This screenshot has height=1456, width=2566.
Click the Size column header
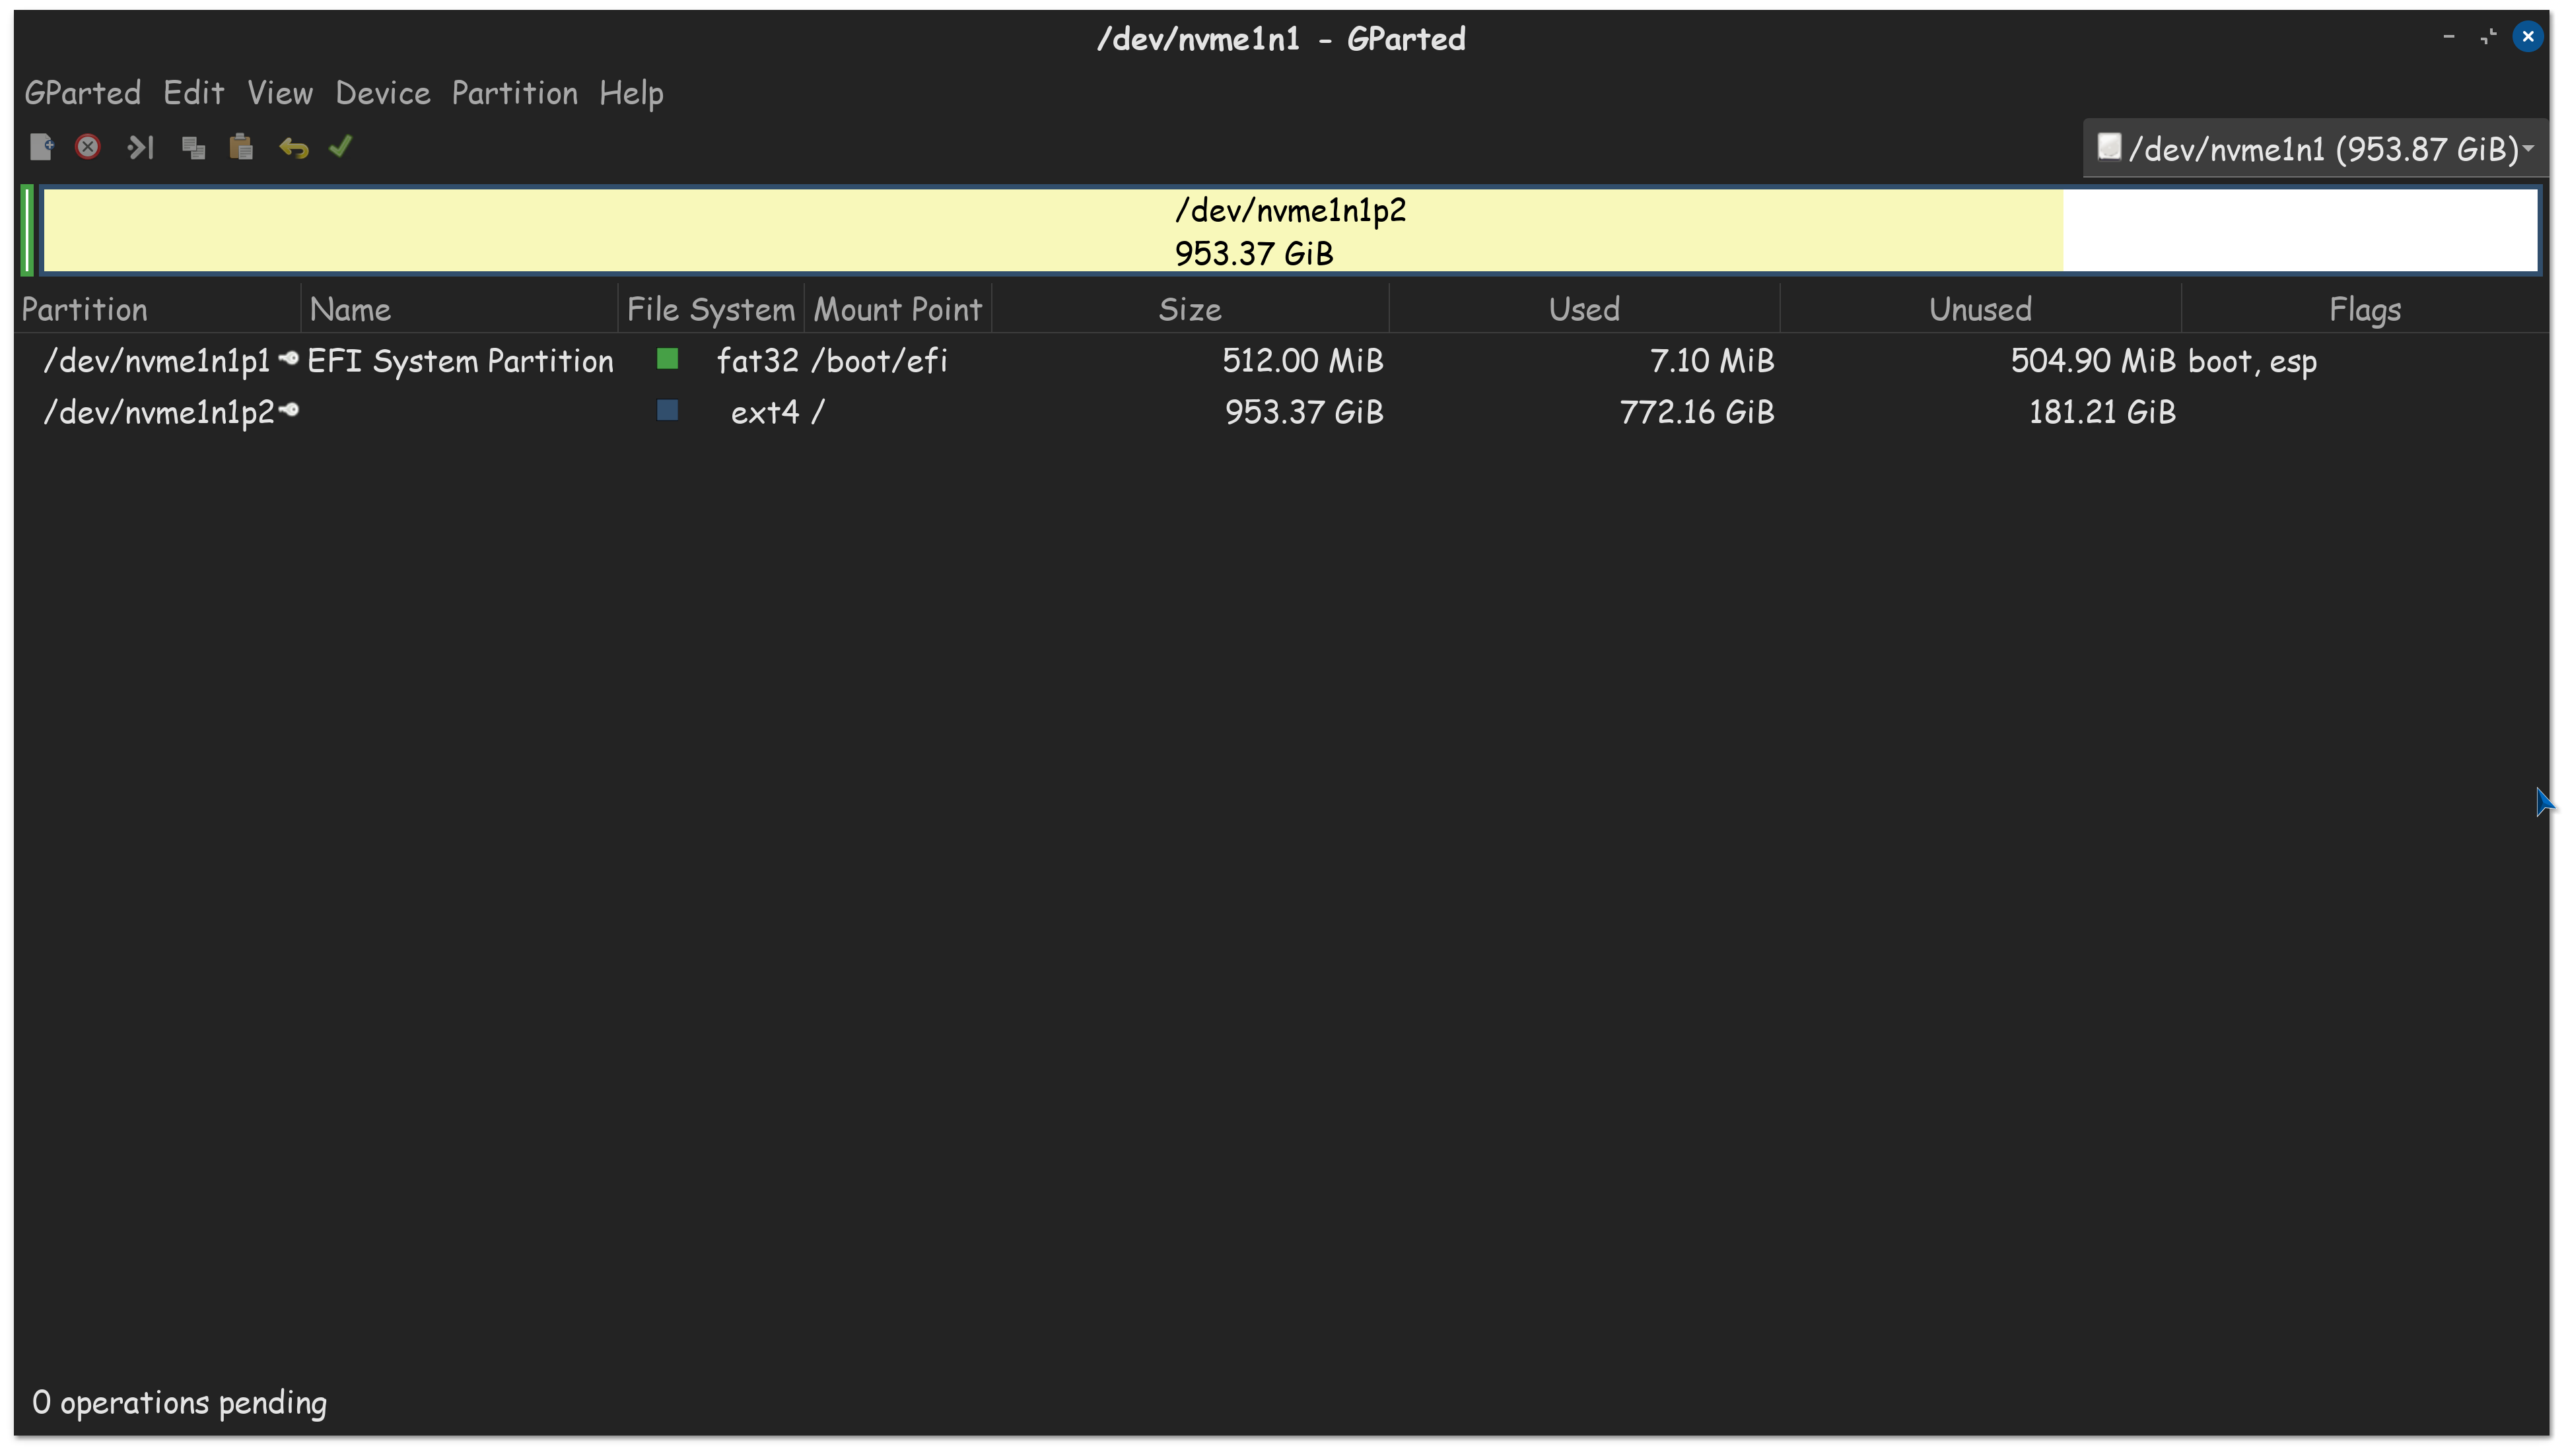(x=1189, y=309)
